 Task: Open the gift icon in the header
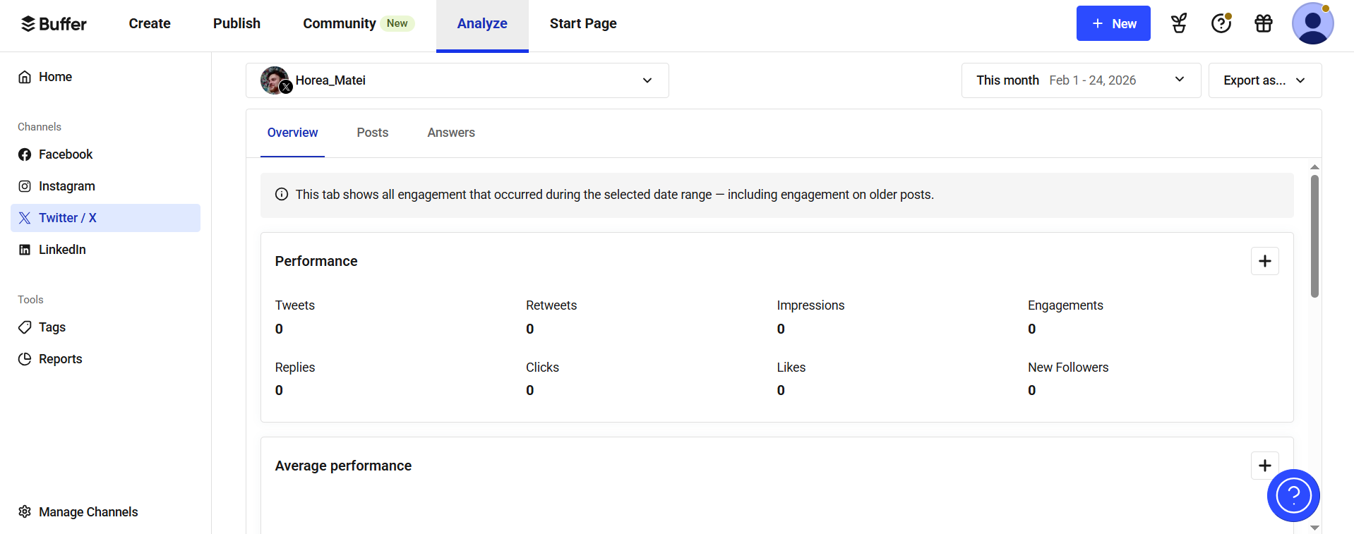1264,23
